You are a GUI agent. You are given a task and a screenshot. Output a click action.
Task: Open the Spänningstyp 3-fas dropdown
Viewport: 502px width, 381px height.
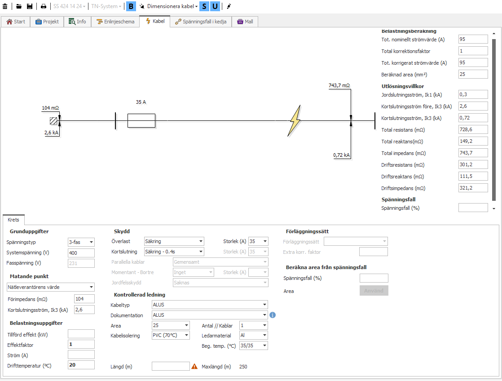81,242
